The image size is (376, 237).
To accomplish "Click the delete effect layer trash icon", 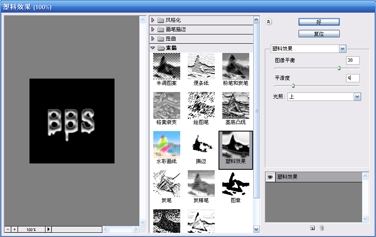I will (322, 228).
